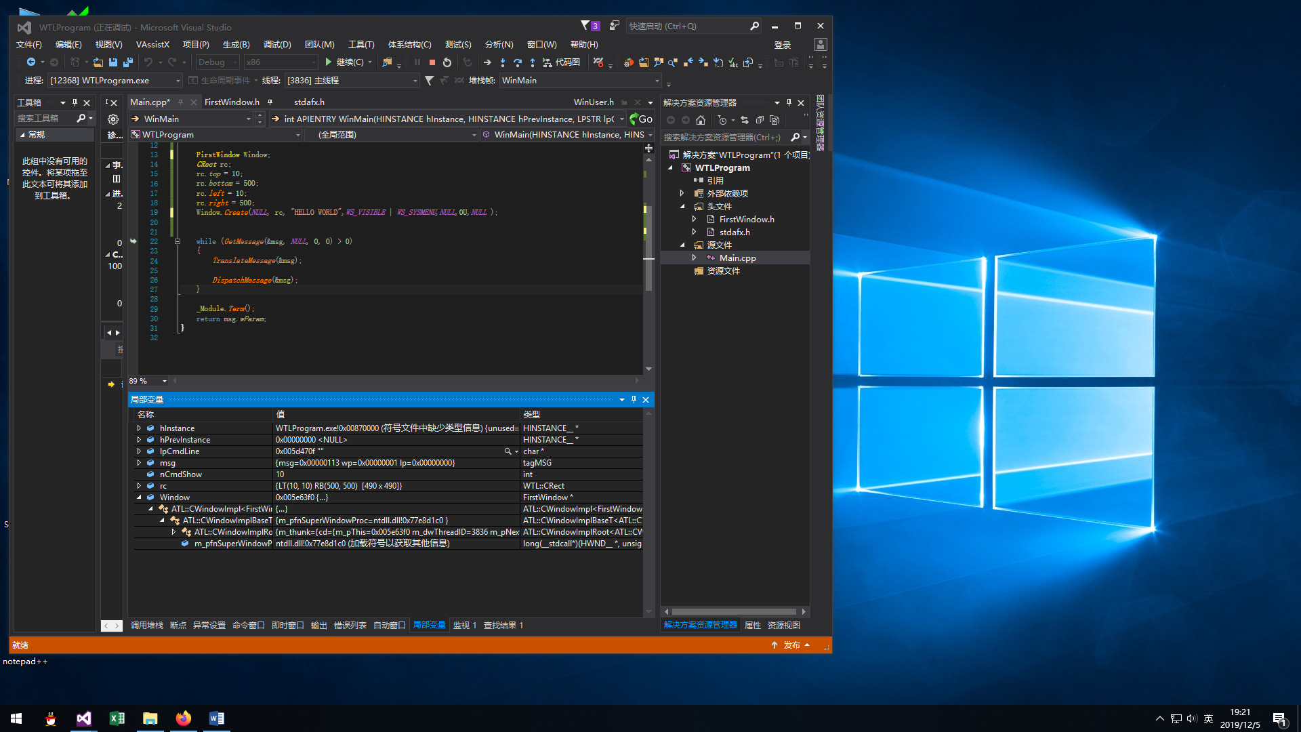Collapse the Window variable in 局部变量
This screenshot has width=1301, height=732.
click(x=139, y=497)
